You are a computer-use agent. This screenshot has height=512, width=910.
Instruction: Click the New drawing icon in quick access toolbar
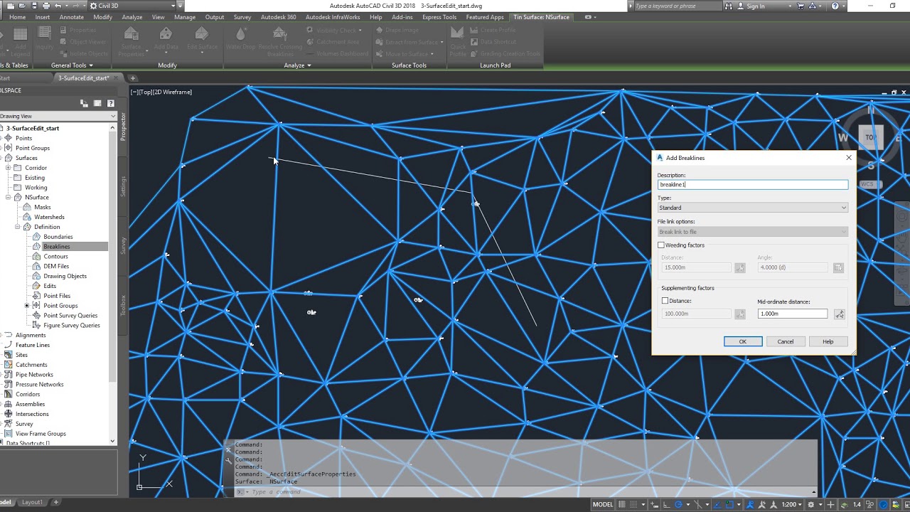(11, 6)
